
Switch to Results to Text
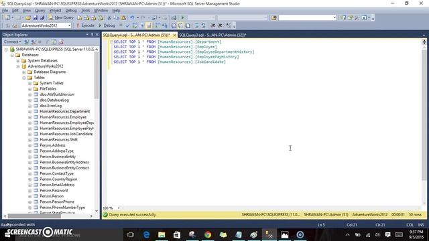[174, 25]
